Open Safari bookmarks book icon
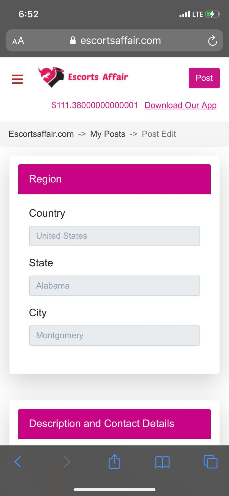This screenshot has width=229, height=496. [x=162, y=462]
